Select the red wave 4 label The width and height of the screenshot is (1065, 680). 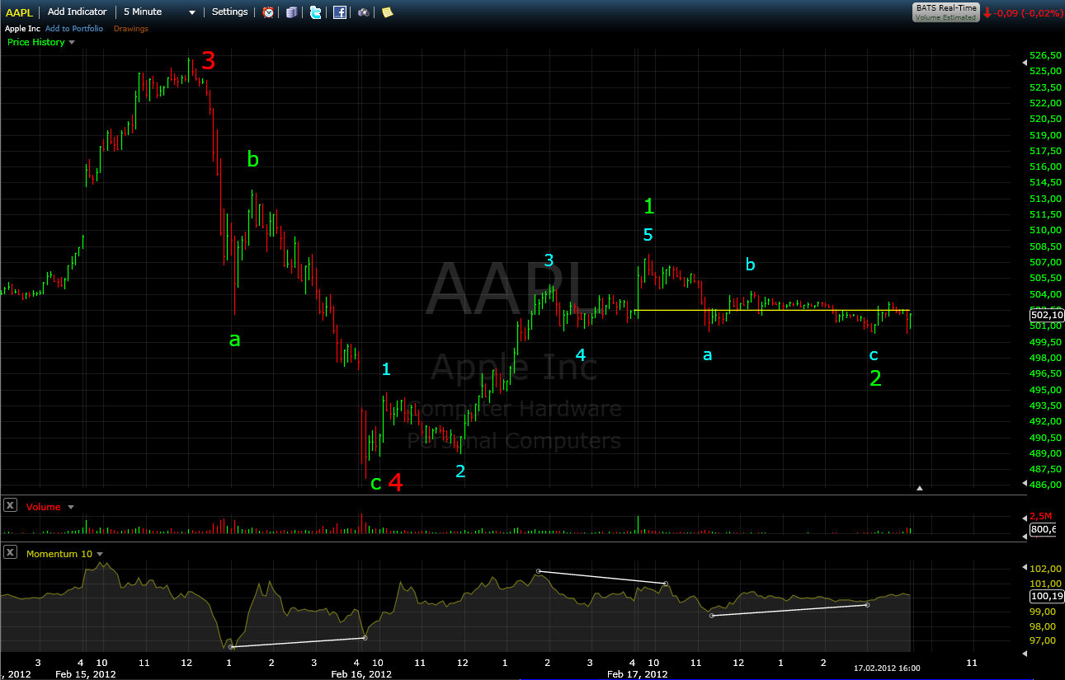coord(396,482)
